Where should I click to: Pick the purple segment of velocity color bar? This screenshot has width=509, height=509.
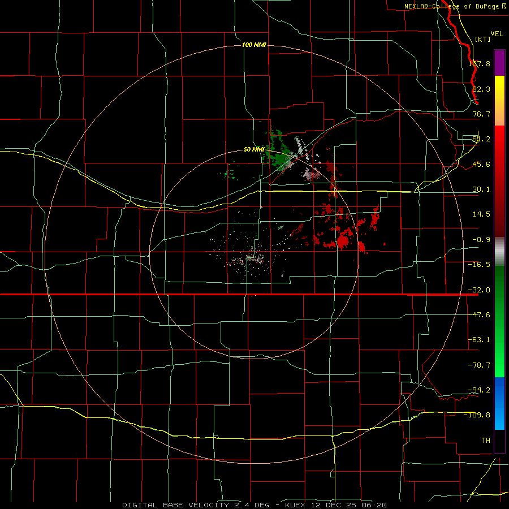click(x=499, y=63)
